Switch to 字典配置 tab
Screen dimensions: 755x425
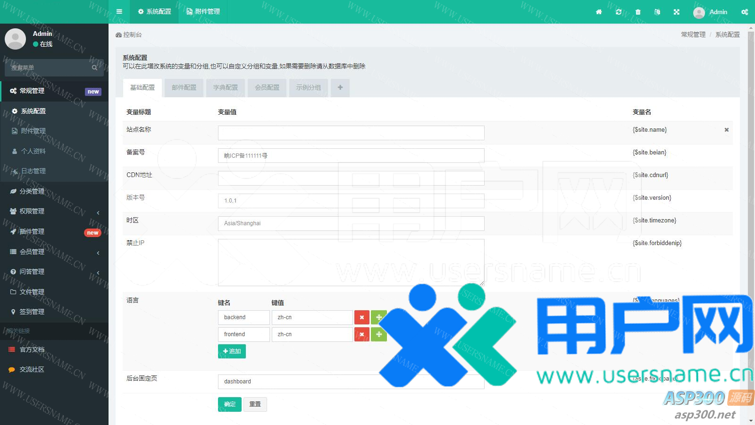[226, 88]
